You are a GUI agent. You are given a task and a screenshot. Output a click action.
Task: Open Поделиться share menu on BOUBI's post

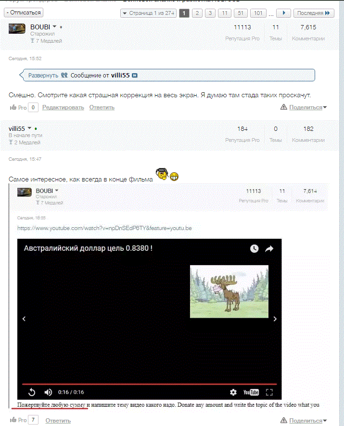[308, 107]
